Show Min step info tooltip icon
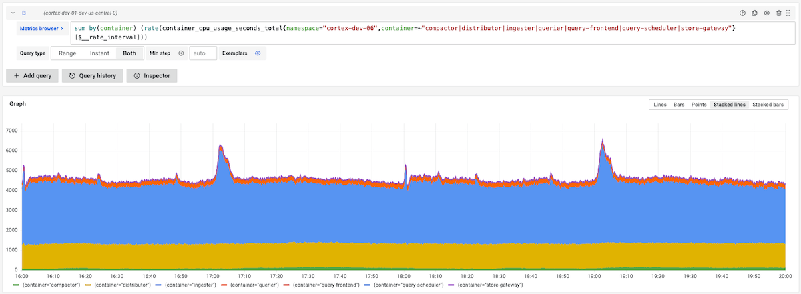 coord(181,53)
